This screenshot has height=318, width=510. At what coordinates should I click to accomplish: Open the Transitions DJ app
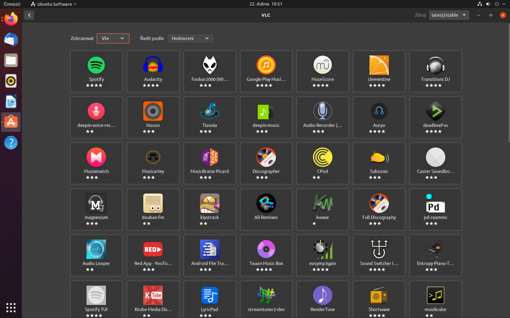click(x=435, y=71)
